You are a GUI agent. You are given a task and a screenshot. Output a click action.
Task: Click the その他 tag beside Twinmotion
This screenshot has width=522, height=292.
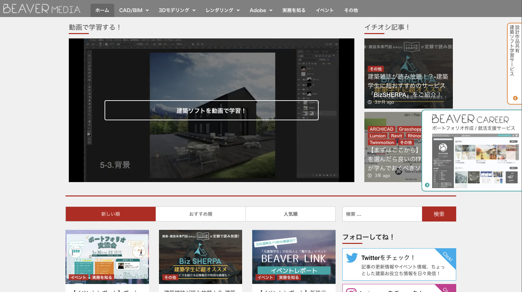[406, 142]
